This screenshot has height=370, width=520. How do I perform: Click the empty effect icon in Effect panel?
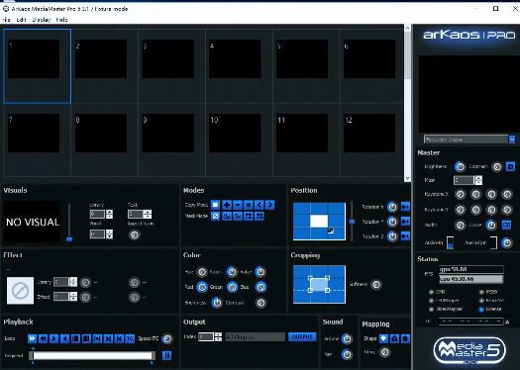click(20, 291)
